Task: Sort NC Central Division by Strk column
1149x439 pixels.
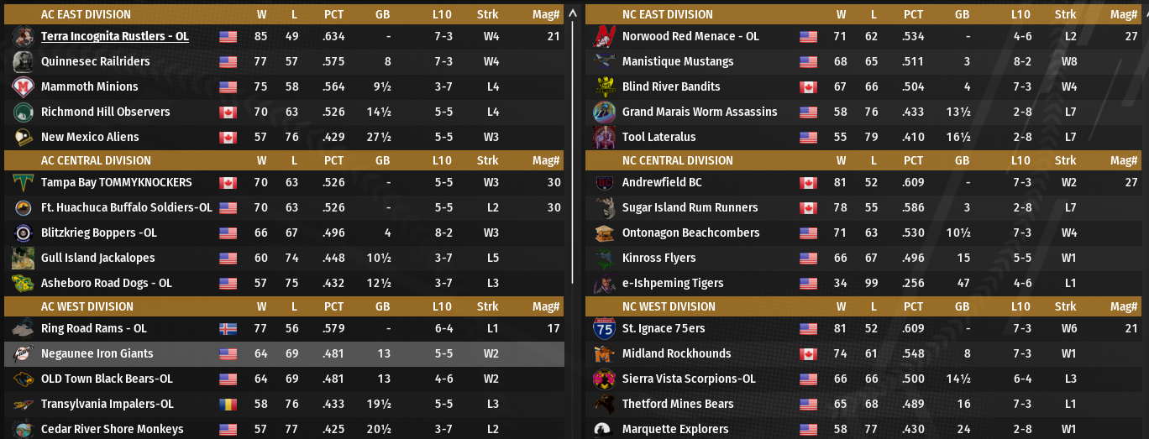Action: point(1065,160)
